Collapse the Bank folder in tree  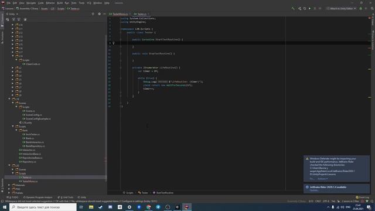tap(16, 130)
